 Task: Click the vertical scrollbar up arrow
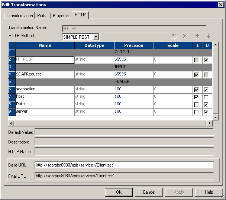pos(216,45)
